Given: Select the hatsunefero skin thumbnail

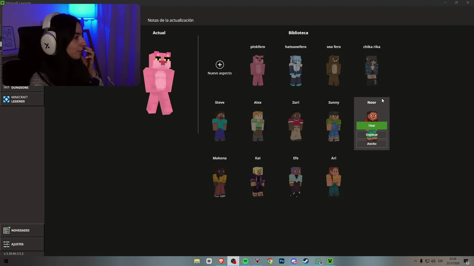Looking at the screenshot, I should (296, 70).
